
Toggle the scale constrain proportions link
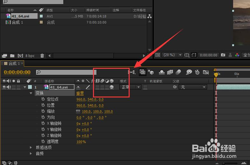[78, 111]
